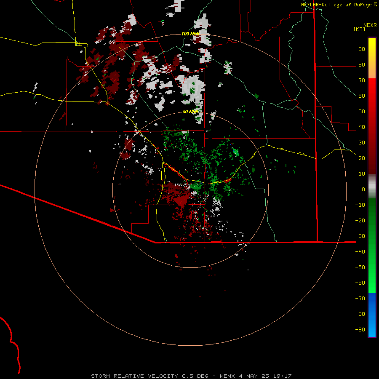Click the 80 value on velocity scale
Viewport: 379px width, 379px height.
coord(362,65)
